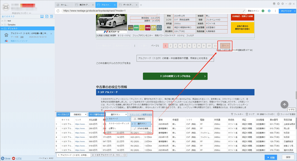The image size is (297, 161).
Task: Click the green circular toolbar icon
Action: coord(263,11)
